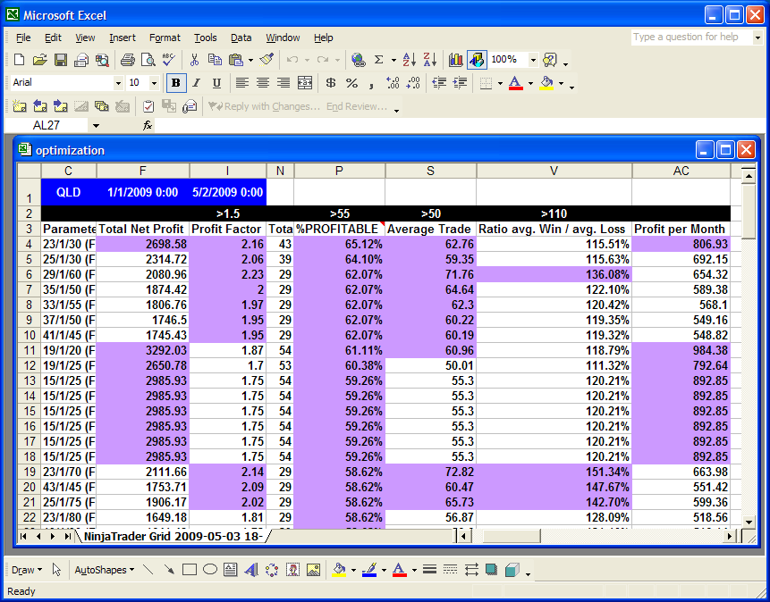Viewport: 770px width, 602px height.
Task: Select the Oval drawing tool
Action: coord(210,570)
